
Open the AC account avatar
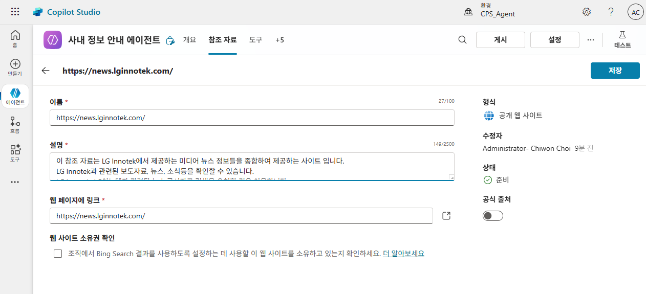[x=635, y=12]
